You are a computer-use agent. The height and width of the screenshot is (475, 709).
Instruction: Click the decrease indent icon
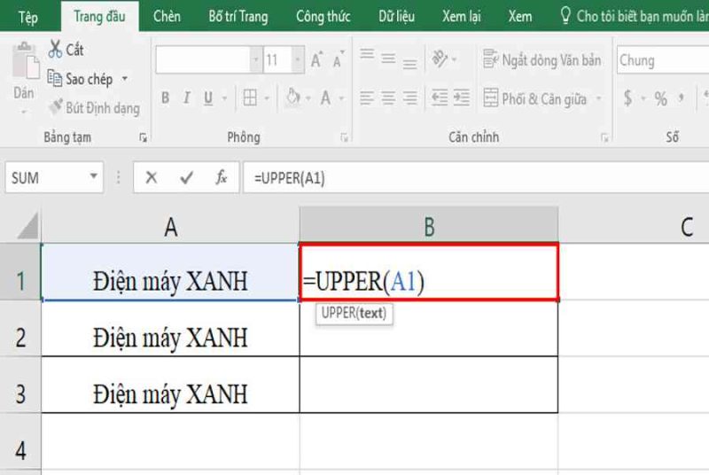(439, 97)
